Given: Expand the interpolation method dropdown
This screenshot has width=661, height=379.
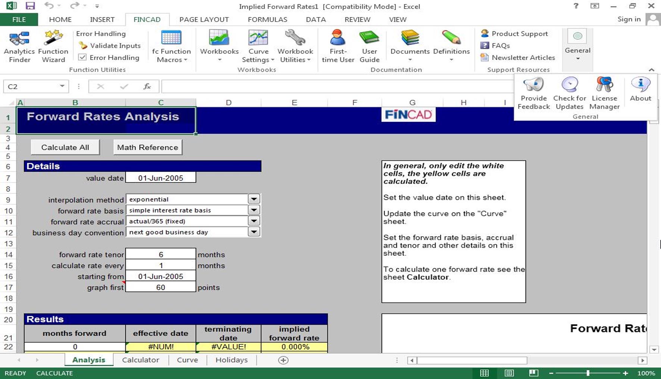Looking at the screenshot, I should point(254,199).
